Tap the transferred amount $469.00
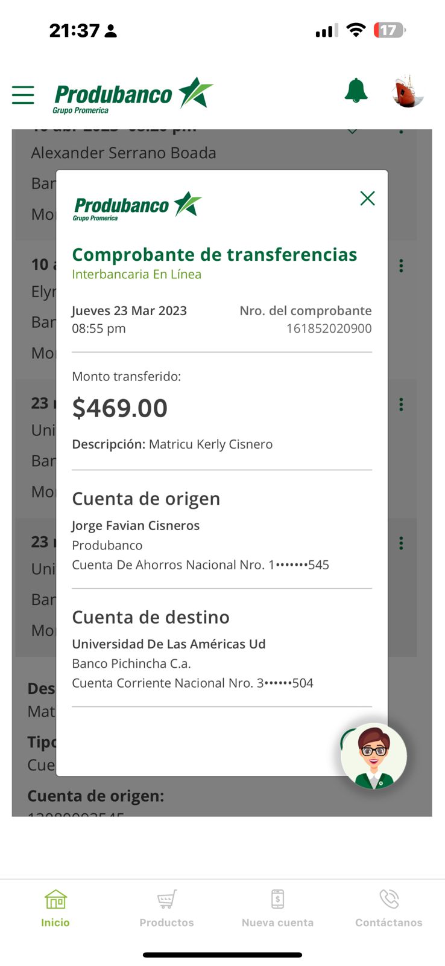Image resolution: width=445 pixels, height=966 pixels. pyautogui.click(x=120, y=408)
